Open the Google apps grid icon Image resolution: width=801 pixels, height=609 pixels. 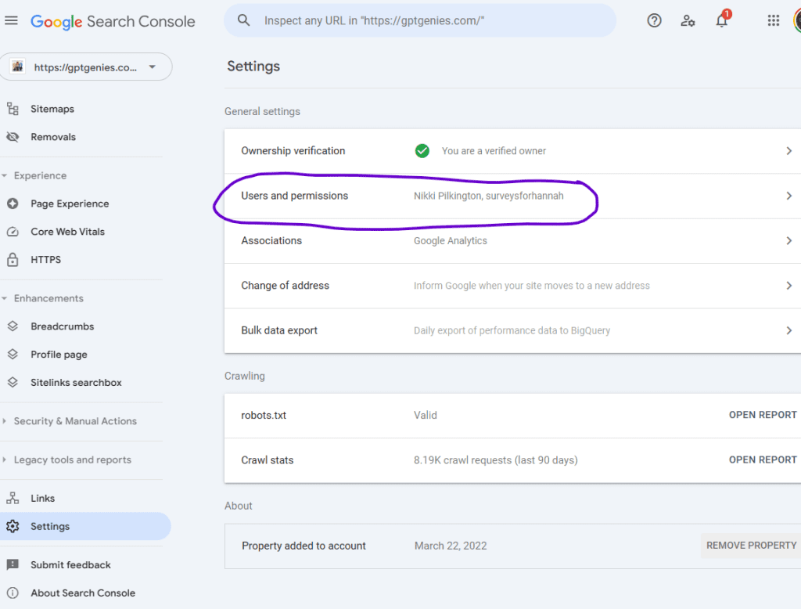click(x=774, y=20)
